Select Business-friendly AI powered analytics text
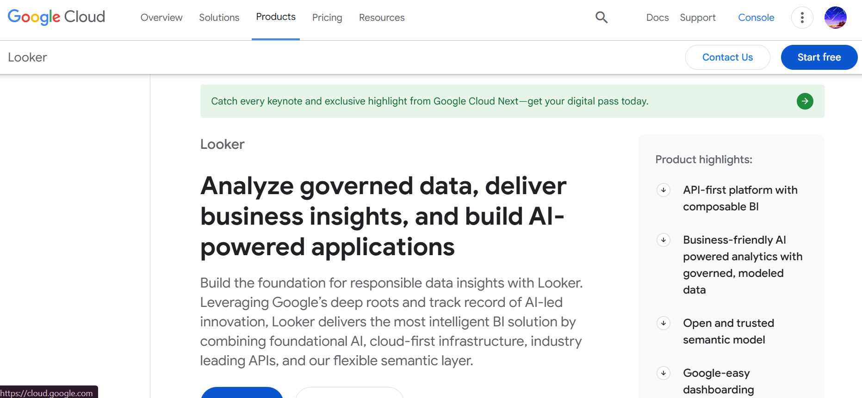The image size is (862, 398). [743, 265]
